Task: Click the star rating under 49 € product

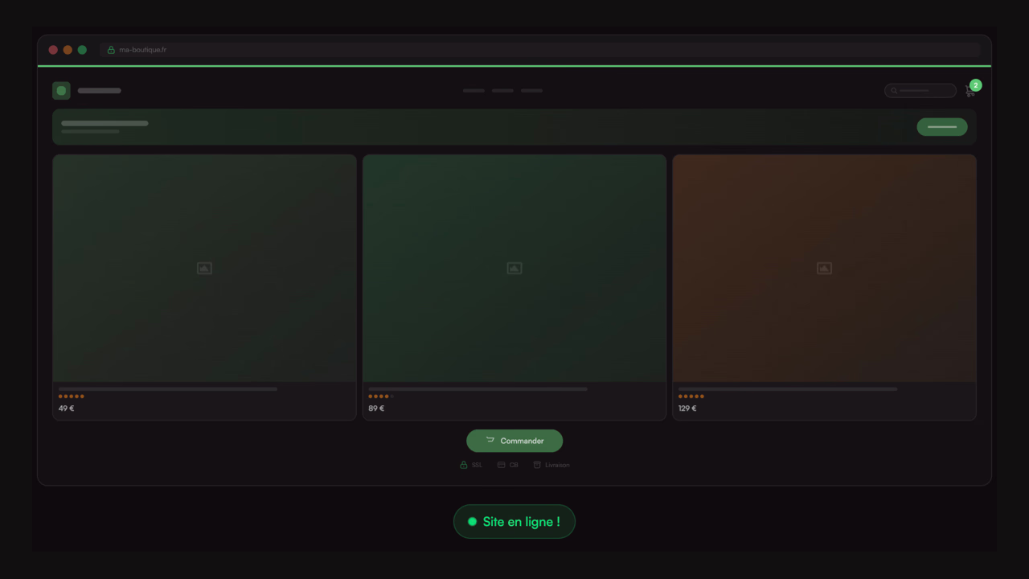Action: 71,396
